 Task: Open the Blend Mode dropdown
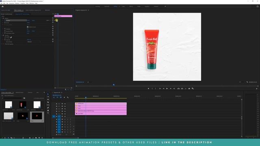[x=34, y=42]
